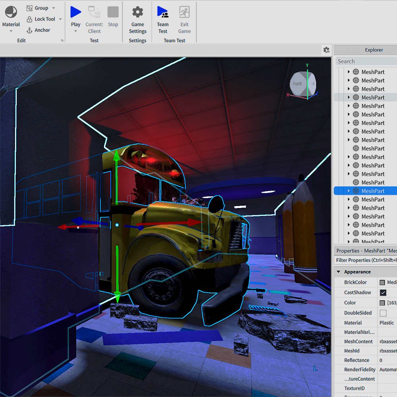
Task: Collapse the Appearance properties section
Action: (339, 272)
